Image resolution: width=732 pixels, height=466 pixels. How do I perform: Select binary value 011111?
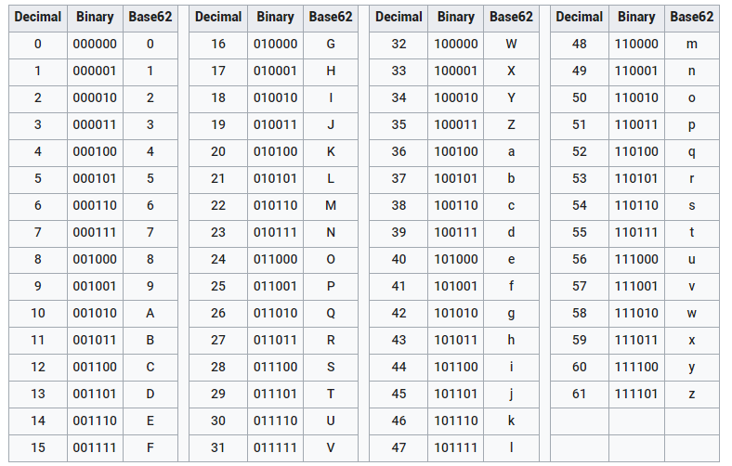pyautogui.click(x=276, y=447)
